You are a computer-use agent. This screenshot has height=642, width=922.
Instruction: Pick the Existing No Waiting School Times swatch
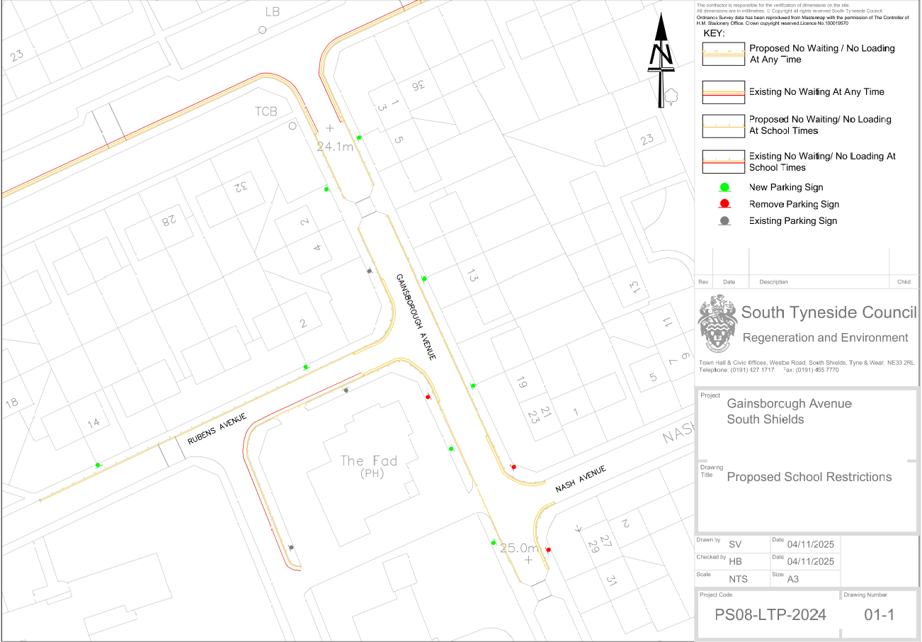coord(723,162)
